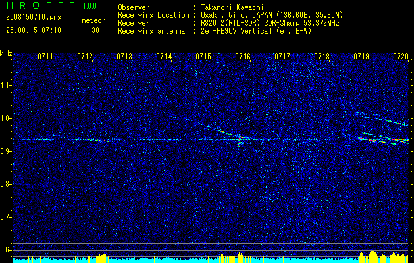Click the 0717 time marker
The image size is (414, 263).
(x=282, y=56)
